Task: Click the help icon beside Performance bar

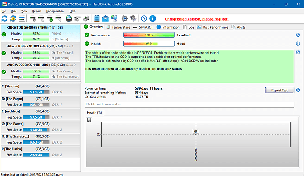Action: [x=298, y=35]
